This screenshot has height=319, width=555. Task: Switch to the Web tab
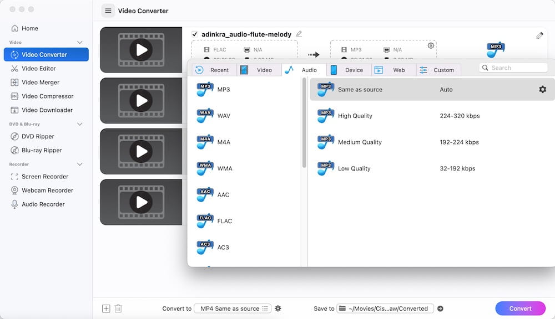tap(393, 70)
